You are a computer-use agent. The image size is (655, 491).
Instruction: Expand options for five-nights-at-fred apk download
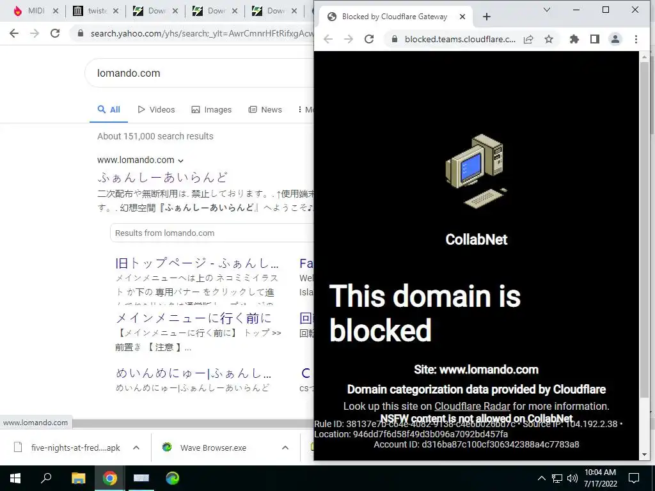(136, 448)
